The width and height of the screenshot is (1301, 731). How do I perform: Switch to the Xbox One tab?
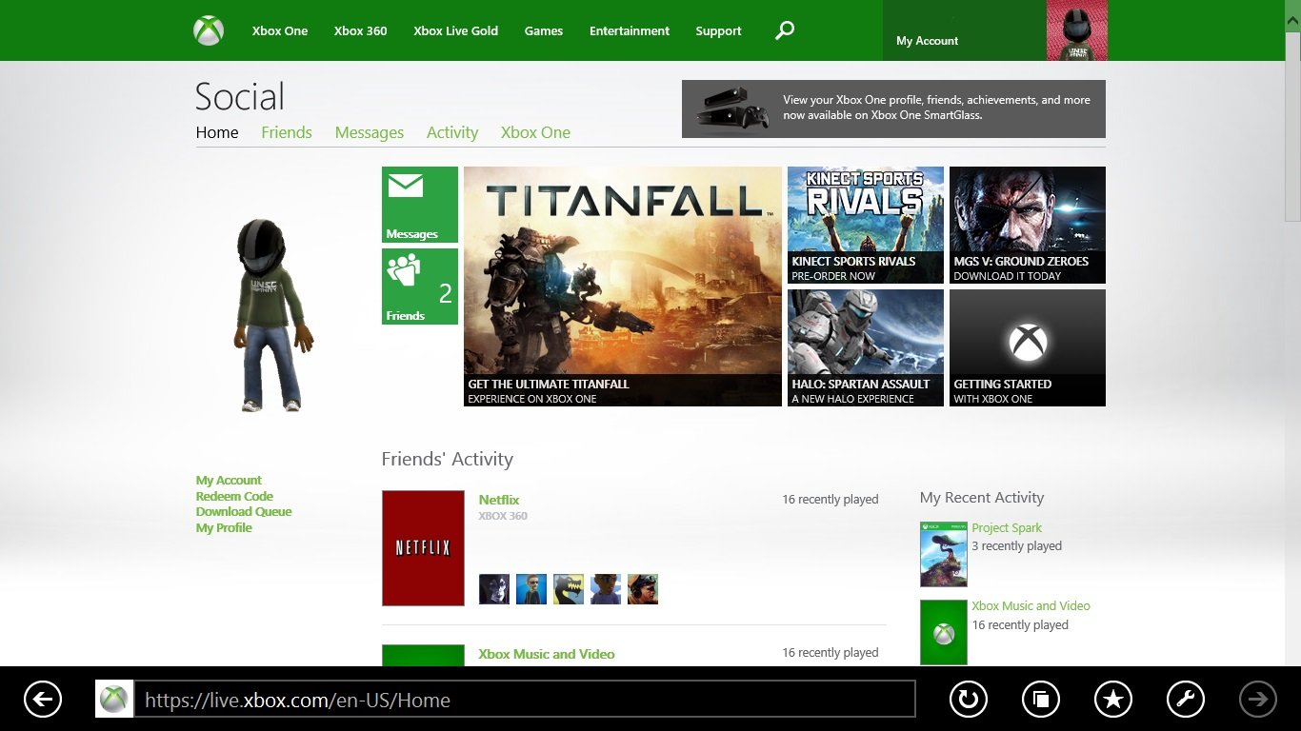pos(535,132)
